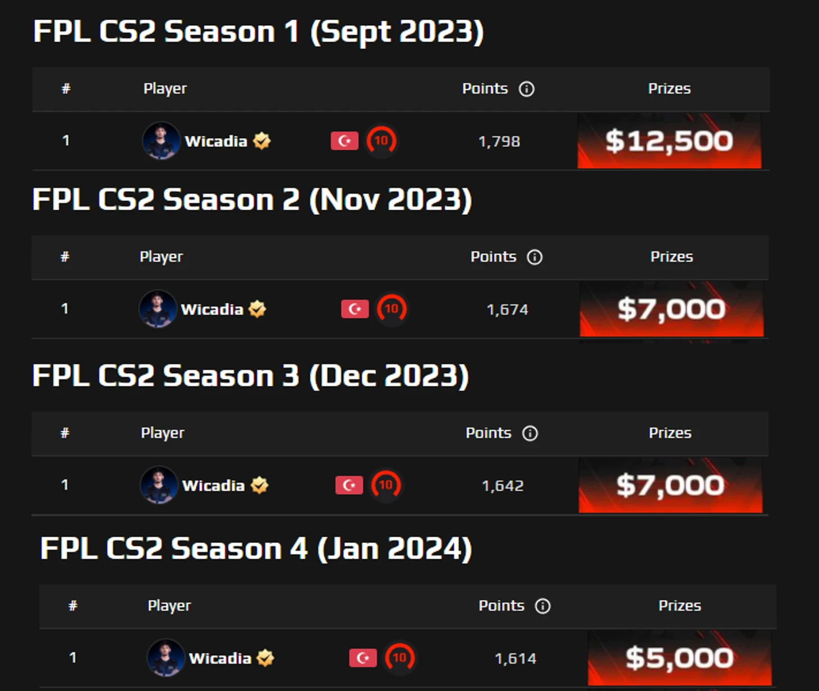This screenshot has width=819, height=691.
Task: Click Points info icon in Season 2 table
Action: (535, 257)
